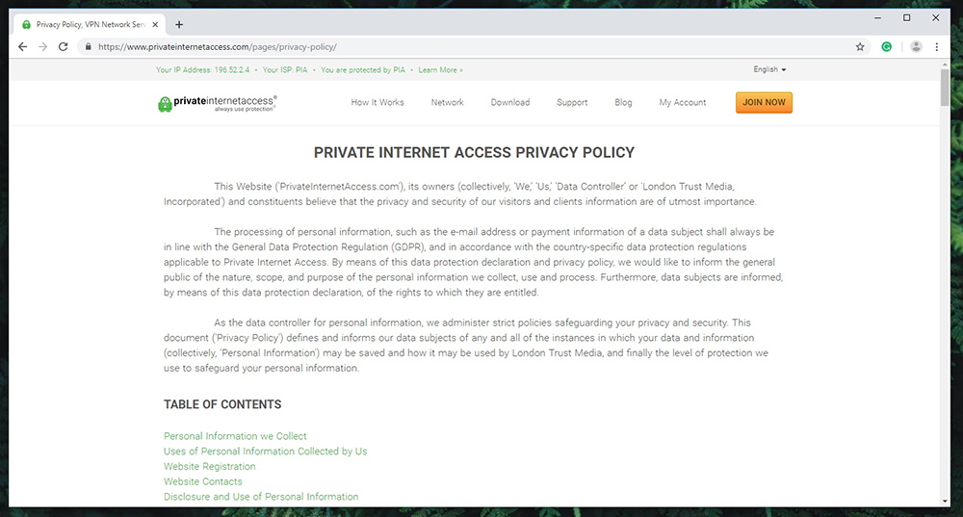Screen dimensions: 963x517
Task: Click the orange JOIN NOW button
Action: click(764, 103)
